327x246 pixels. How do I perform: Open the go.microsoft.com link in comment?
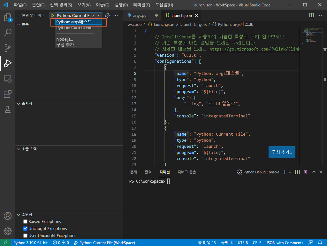click(x=255, y=49)
